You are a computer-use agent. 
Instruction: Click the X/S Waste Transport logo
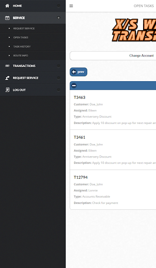coord(134,30)
